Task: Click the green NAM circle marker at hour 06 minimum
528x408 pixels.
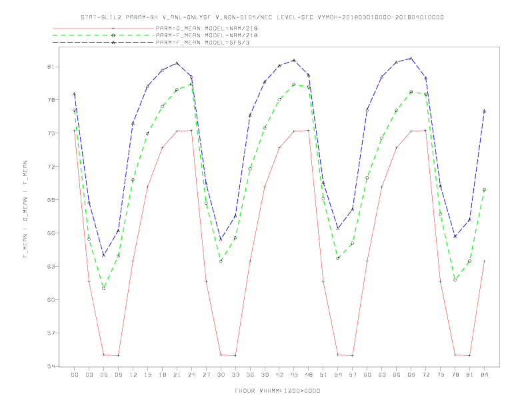Action: pos(104,289)
